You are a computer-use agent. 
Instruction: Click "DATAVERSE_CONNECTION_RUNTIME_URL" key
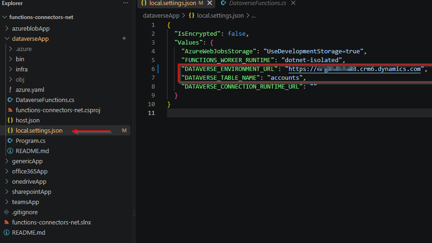point(242,86)
